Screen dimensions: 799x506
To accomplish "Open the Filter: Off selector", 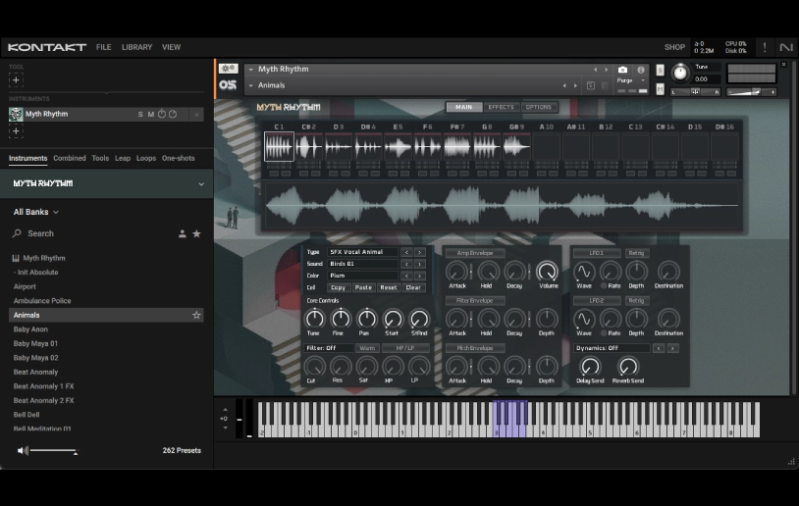I will tap(329, 348).
